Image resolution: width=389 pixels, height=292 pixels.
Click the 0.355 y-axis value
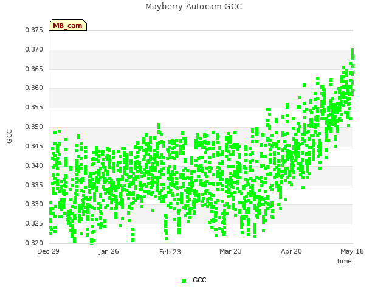coord(34,108)
